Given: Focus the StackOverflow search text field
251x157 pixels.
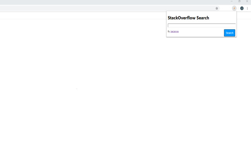Looking at the screenshot, I should coord(202,26).
